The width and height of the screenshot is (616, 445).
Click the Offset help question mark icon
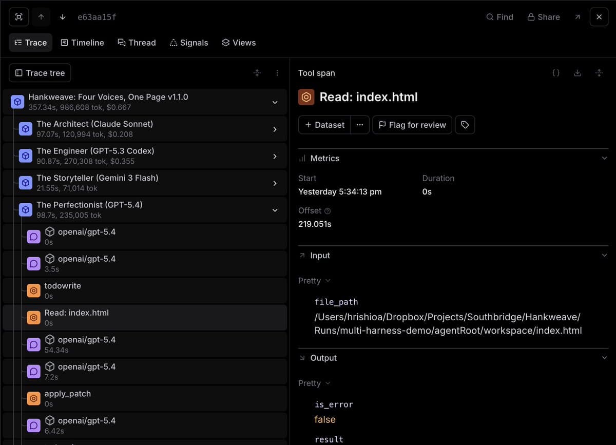point(328,211)
